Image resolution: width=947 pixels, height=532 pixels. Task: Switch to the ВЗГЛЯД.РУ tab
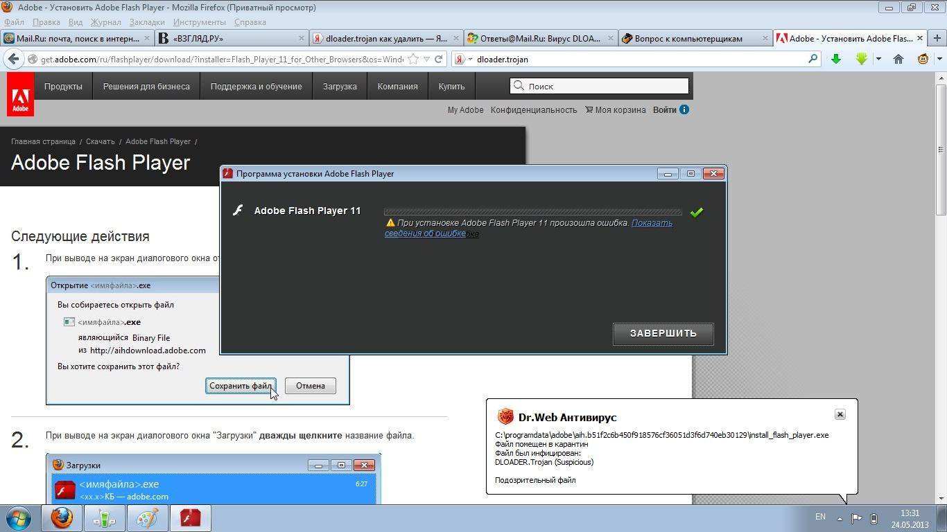point(232,39)
